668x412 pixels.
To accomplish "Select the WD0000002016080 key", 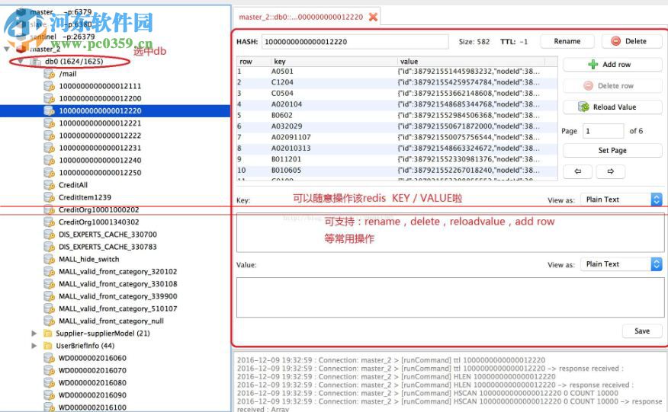I will pos(92,382).
